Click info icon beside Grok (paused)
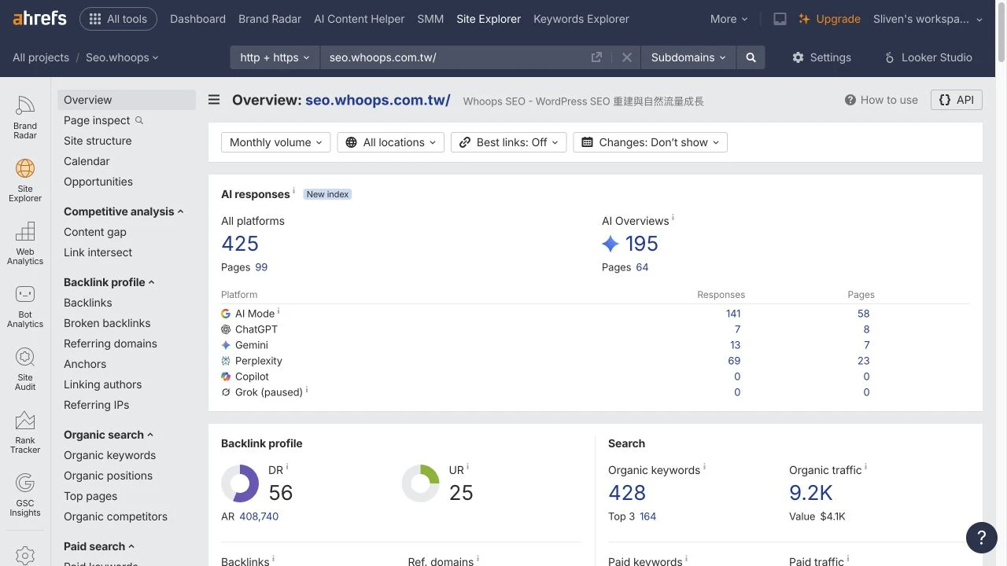The height and width of the screenshot is (566, 1007). pos(307,389)
